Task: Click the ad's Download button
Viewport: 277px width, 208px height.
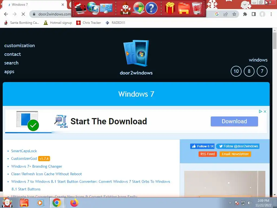Action: pyautogui.click(x=234, y=121)
